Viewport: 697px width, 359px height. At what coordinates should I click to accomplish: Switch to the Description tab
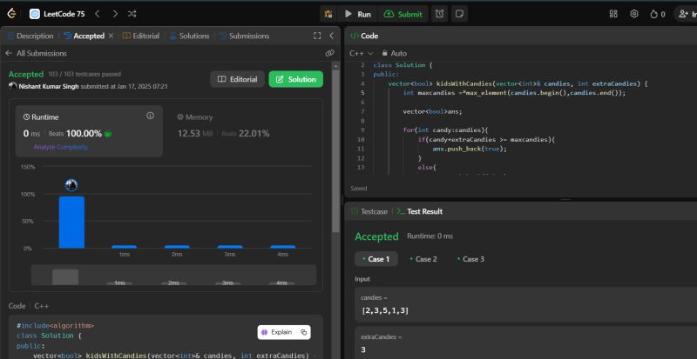(x=30, y=36)
